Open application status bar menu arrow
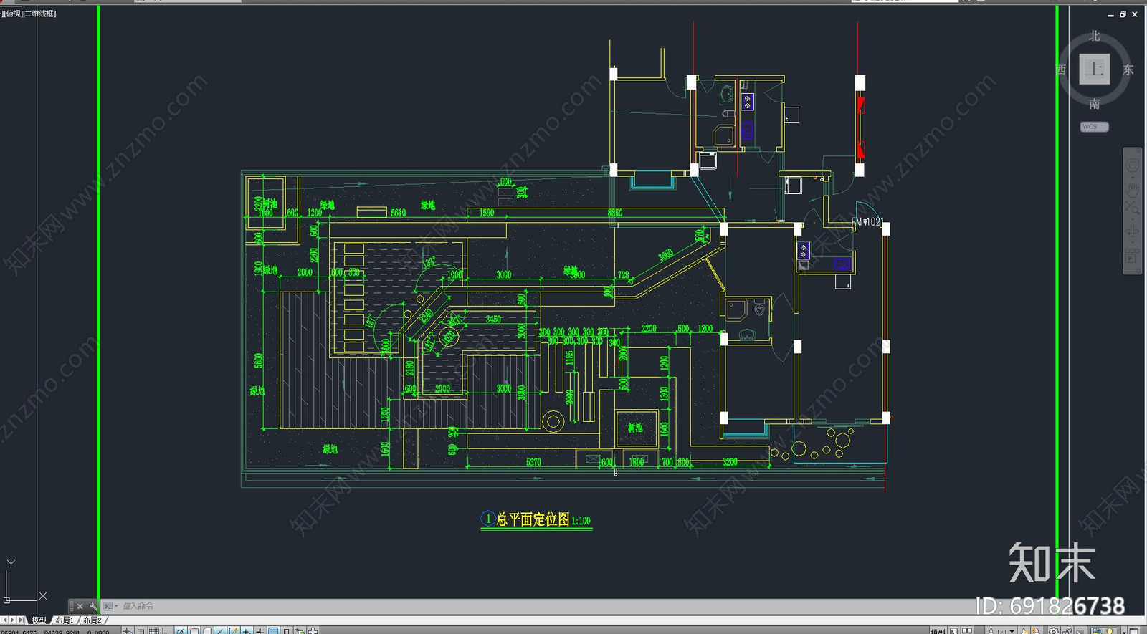The width and height of the screenshot is (1147, 634). tap(1124, 630)
